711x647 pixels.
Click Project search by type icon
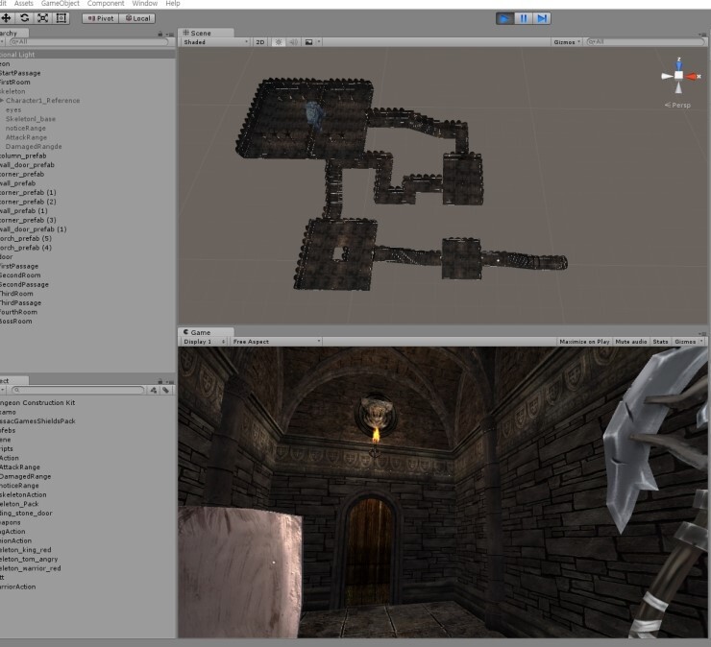coord(154,390)
